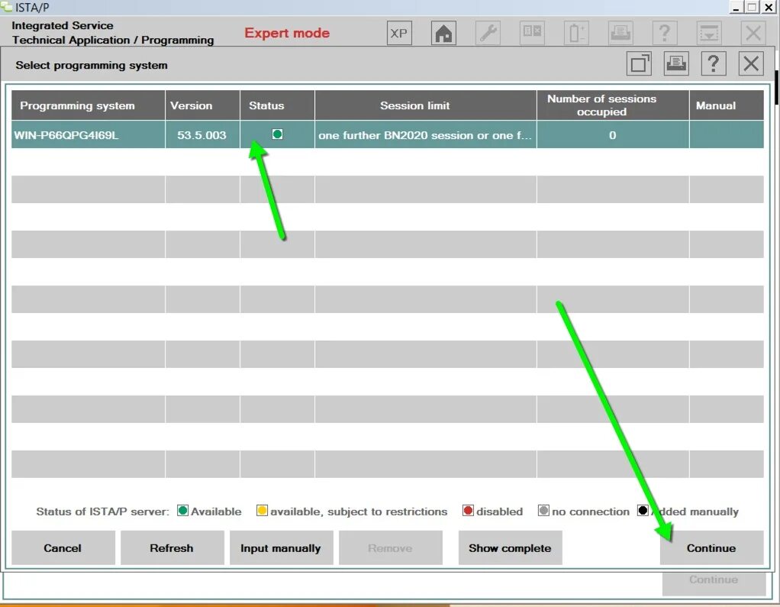Click the green status indicator of WIN-P66QPG4I69L
Screen dimensions: 780x607
[x=278, y=134]
